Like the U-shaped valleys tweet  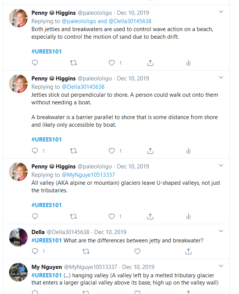coord(112,217)
